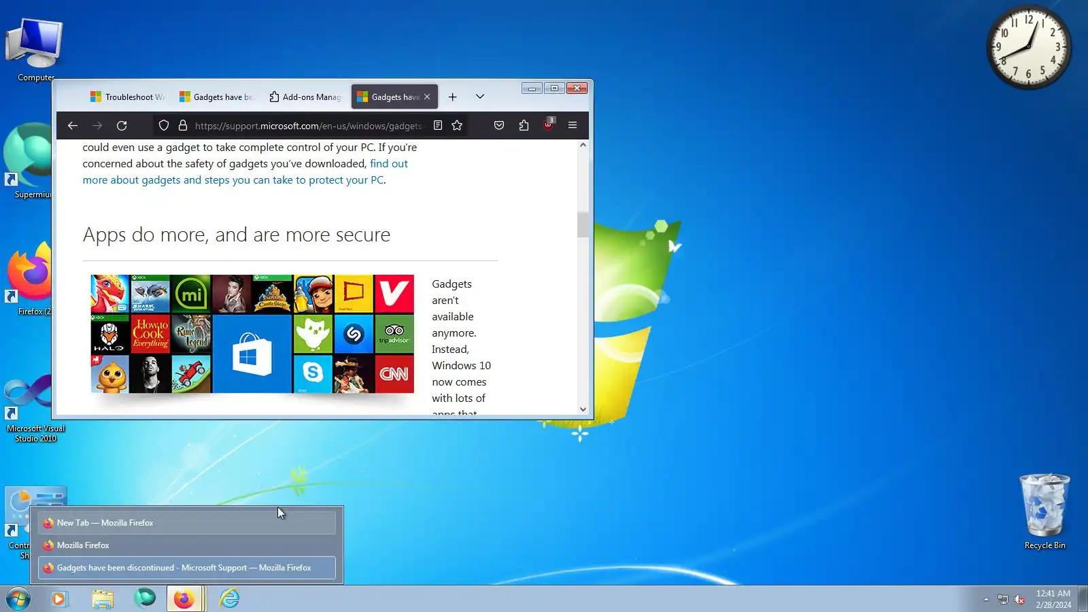Close the active Gadgets have tab
Viewport: 1088px width, 612px height.
point(427,97)
